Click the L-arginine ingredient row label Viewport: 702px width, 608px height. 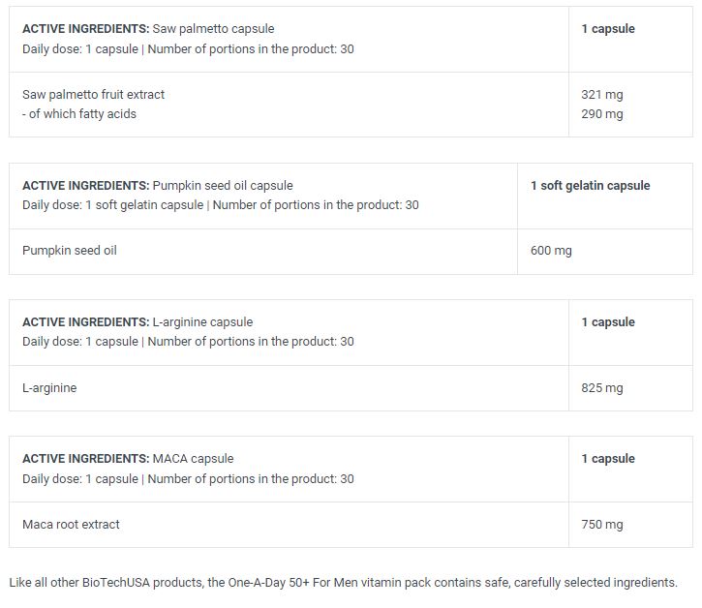pyautogui.click(x=49, y=388)
